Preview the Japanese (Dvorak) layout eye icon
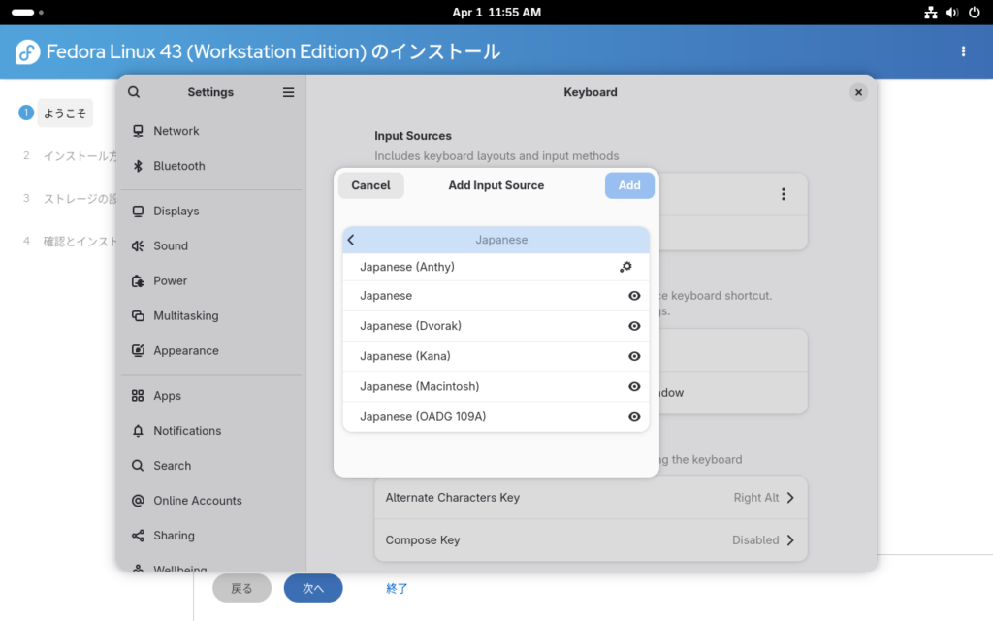 [x=634, y=326]
